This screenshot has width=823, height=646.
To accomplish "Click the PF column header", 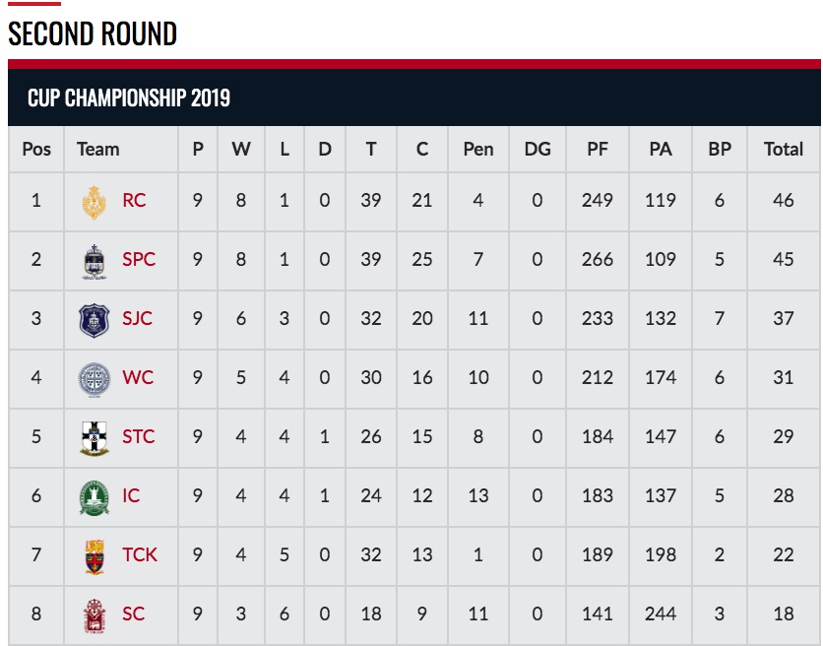I will click(x=598, y=150).
